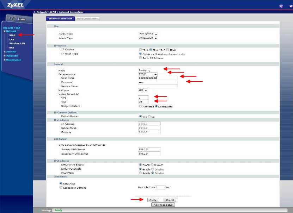Open the Wireless LAN page

click(17, 43)
